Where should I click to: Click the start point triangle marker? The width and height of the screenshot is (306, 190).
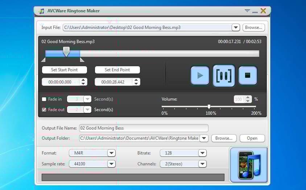pyautogui.click(x=43, y=60)
